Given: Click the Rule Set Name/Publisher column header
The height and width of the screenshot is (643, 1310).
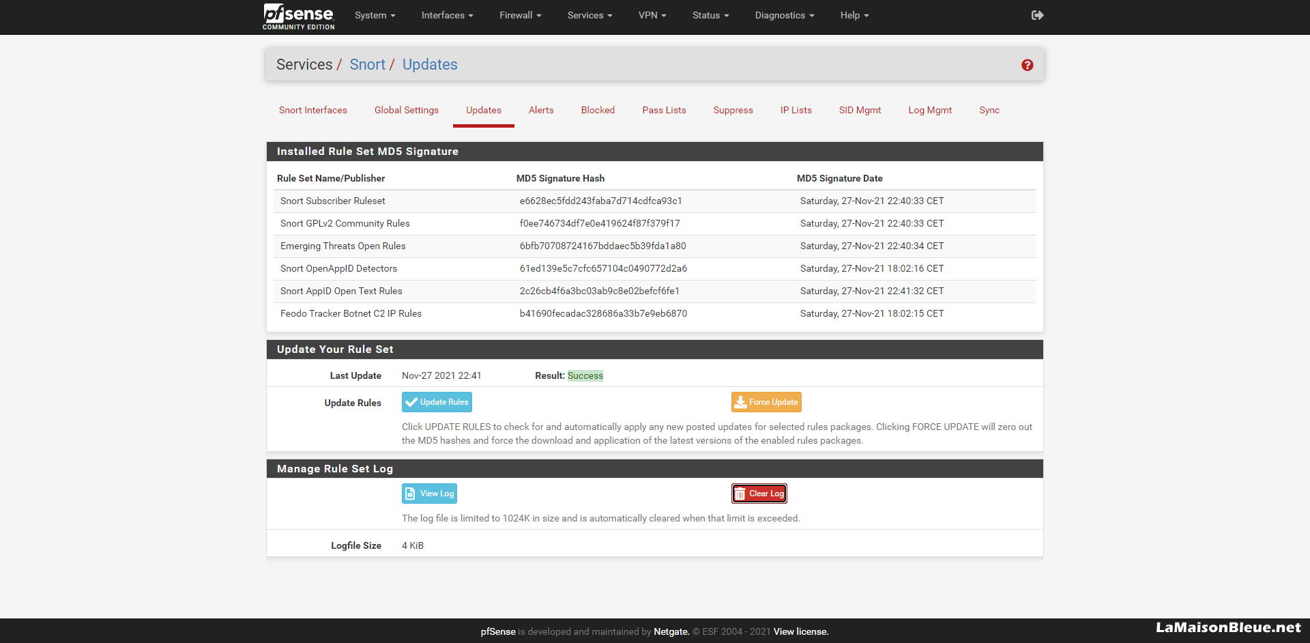Looking at the screenshot, I should (331, 178).
